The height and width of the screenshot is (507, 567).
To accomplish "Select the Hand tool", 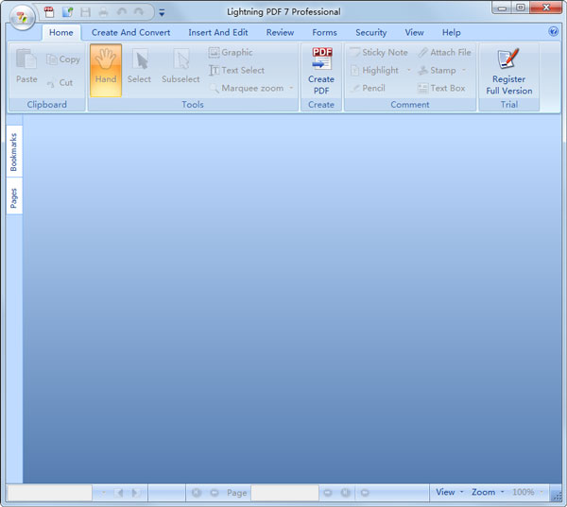I will (x=106, y=70).
